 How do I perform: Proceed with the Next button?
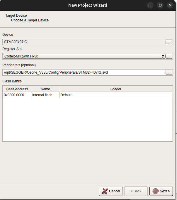coord(161,191)
